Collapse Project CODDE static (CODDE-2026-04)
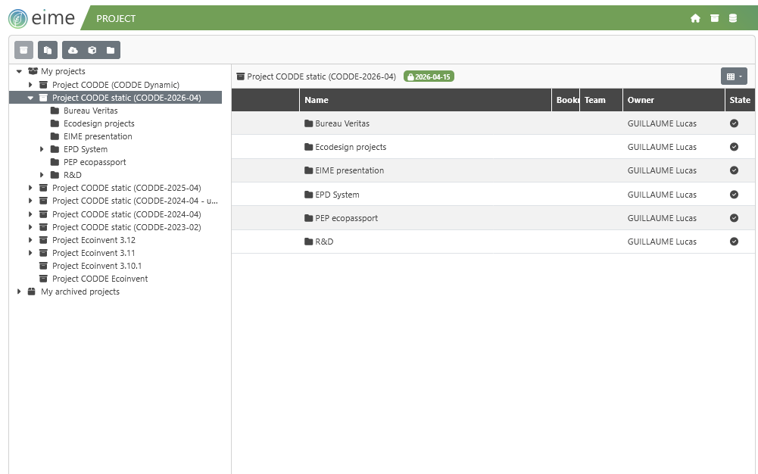Image resolution: width=758 pixels, height=474 pixels. (30, 98)
